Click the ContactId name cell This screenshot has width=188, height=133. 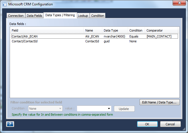click(x=92, y=41)
